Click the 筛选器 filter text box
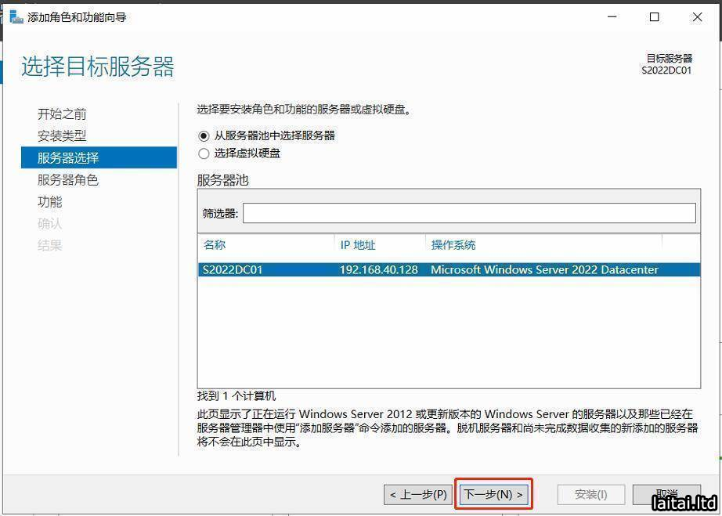The width and height of the screenshot is (722, 516). click(468, 213)
